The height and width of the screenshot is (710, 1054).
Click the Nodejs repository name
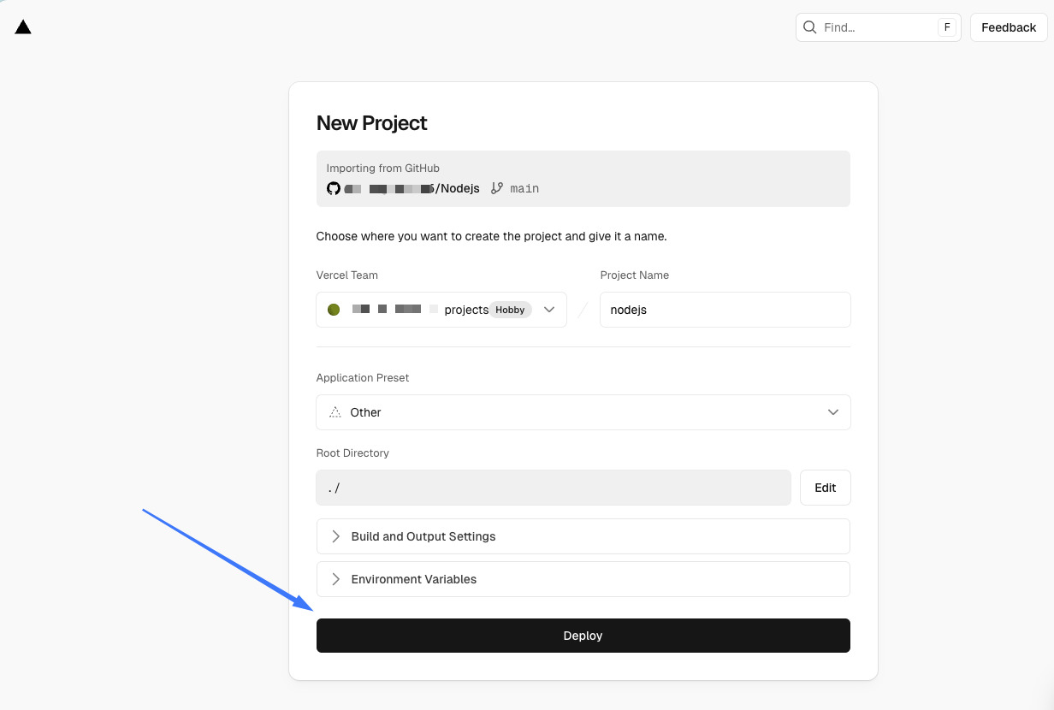pyautogui.click(x=460, y=188)
